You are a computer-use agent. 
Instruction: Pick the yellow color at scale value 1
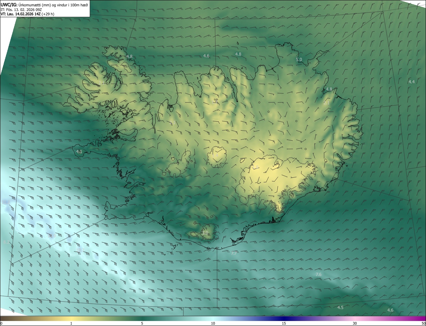71,318
